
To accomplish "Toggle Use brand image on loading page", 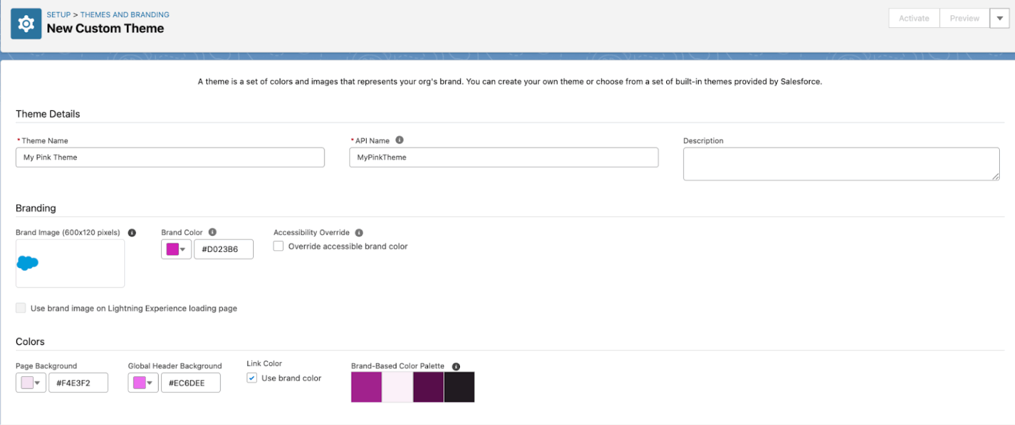I will click(x=21, y=308).
